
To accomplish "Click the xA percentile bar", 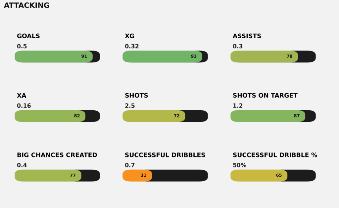I will [x=57, y=116].
